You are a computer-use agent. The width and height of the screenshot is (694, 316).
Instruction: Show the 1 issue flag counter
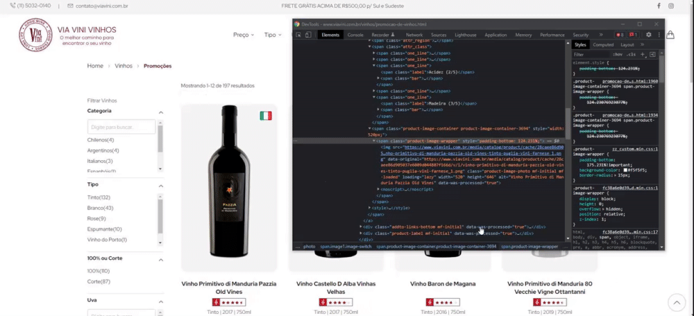click(x=633, y=35)
